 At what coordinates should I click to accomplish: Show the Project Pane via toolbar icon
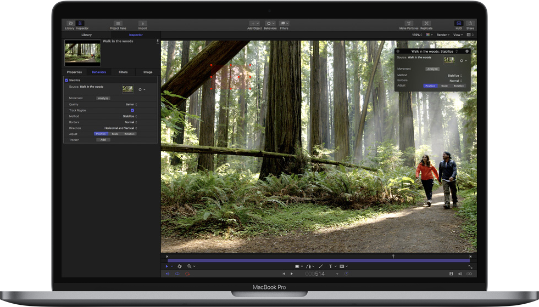pos(118,24)
